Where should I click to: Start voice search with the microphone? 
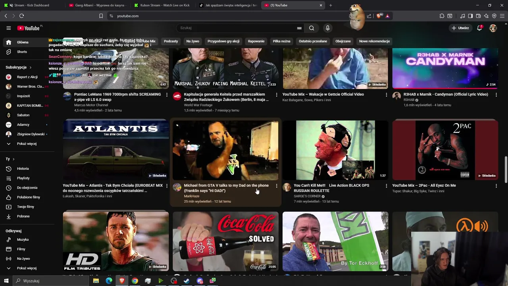tap(327, 28)
